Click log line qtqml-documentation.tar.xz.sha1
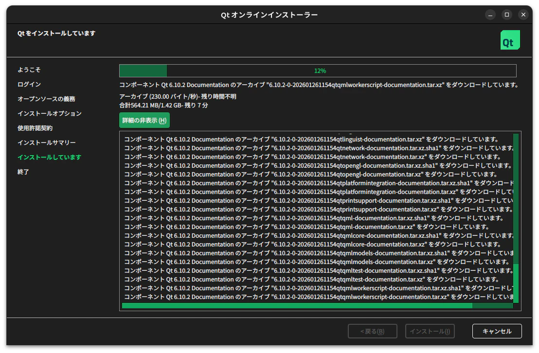The width and height of the screenshot is (539, 353). 314,218
